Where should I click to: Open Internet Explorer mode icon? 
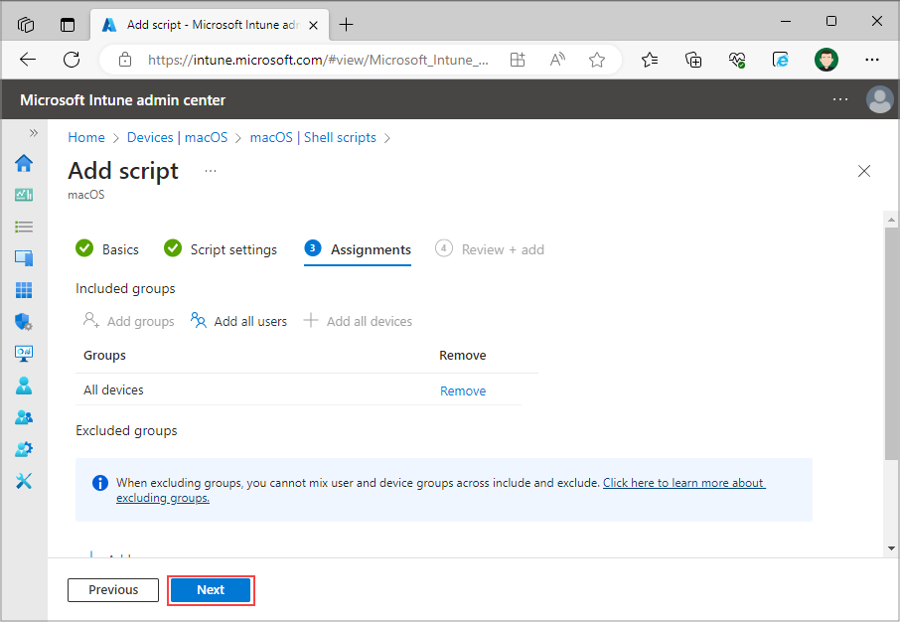tap(781, 60)
